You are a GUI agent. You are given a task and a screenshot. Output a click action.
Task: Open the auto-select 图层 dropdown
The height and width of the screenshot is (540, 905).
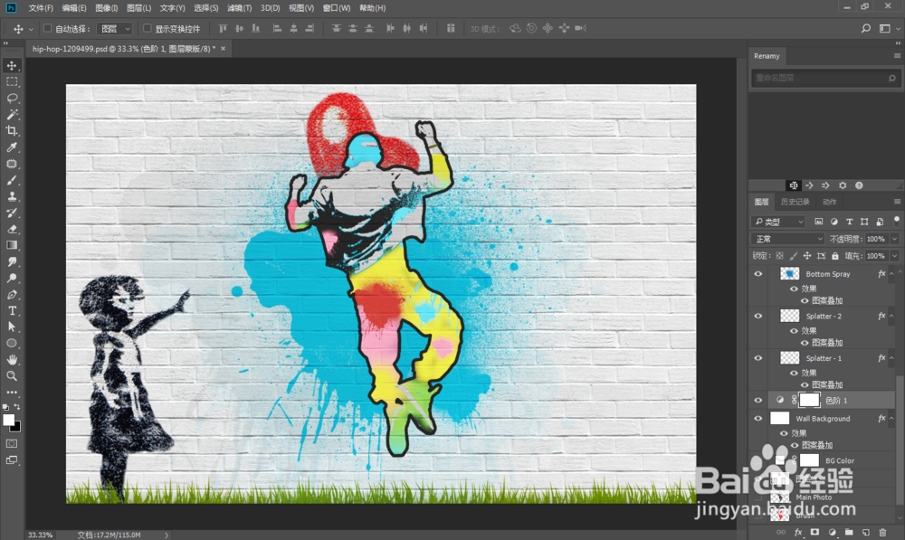pos(114,28)
